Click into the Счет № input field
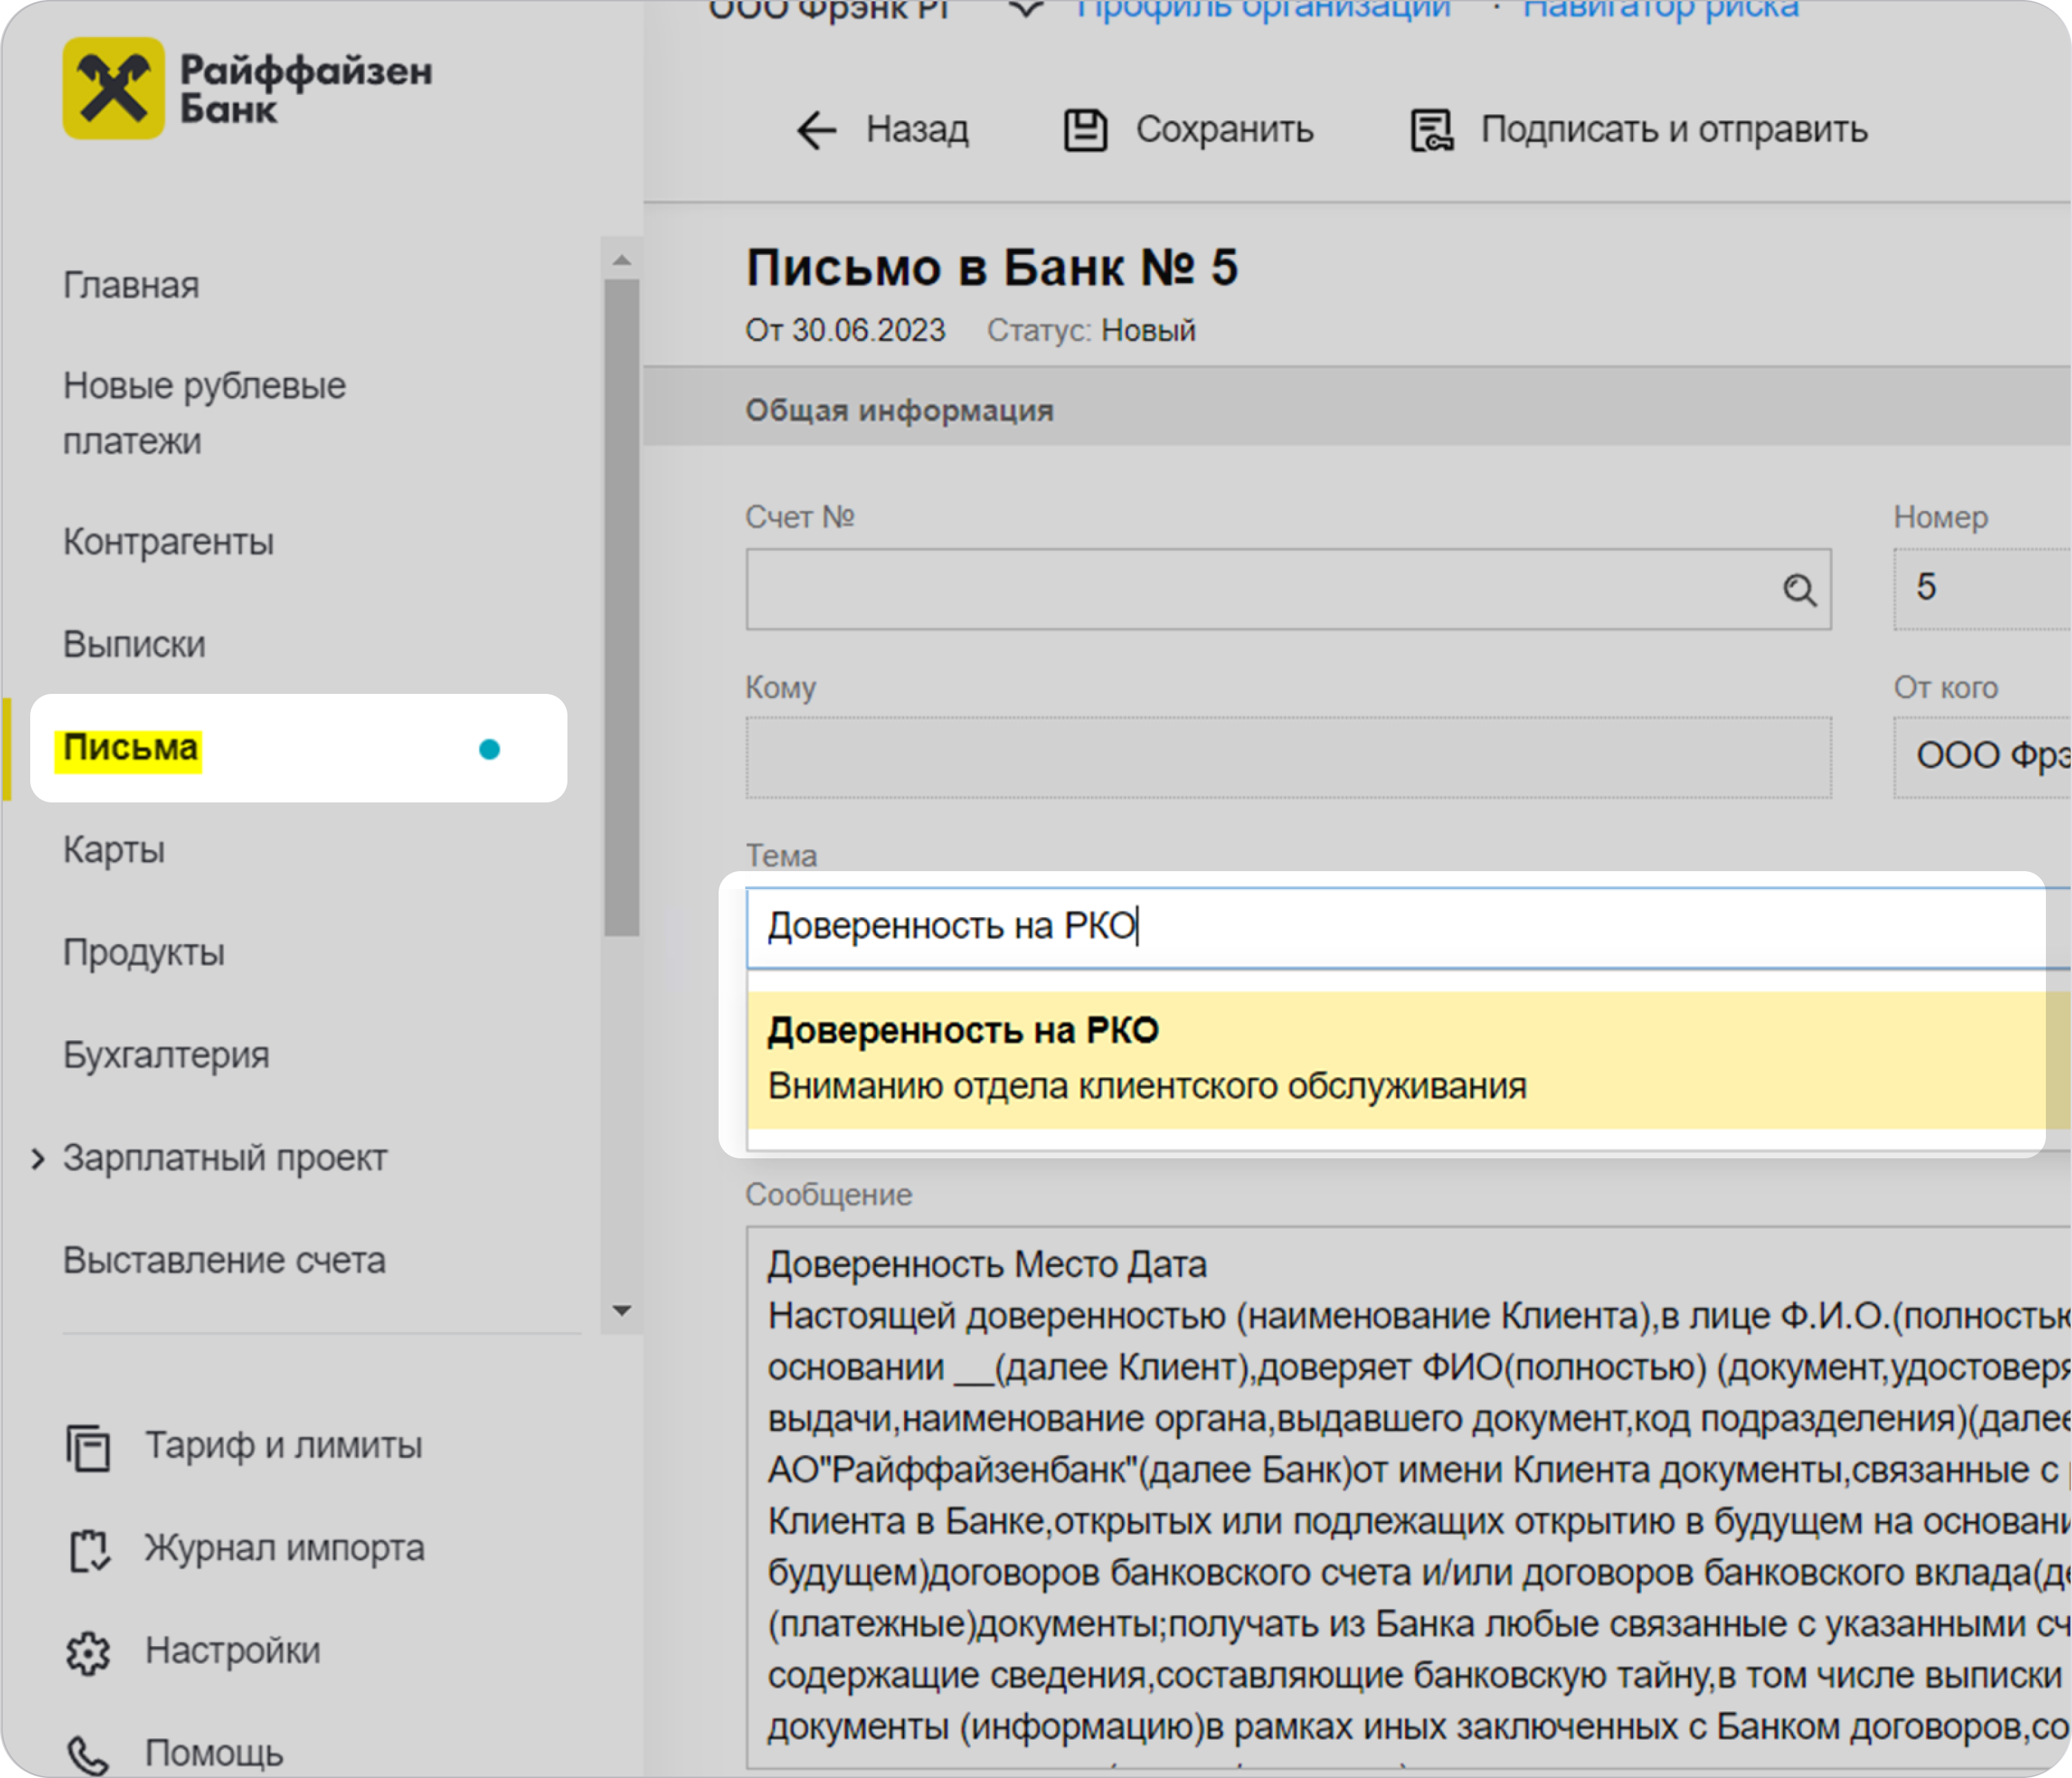This screenshot has width=2072, height=1778. 1288,590
